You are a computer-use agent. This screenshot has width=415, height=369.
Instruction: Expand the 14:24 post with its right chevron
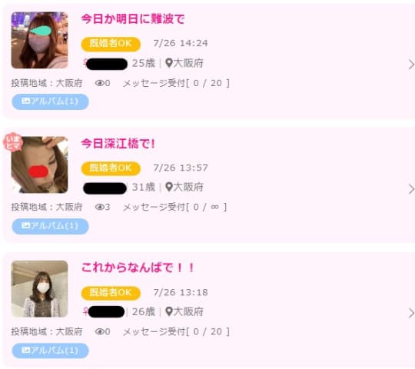(411, 65)
